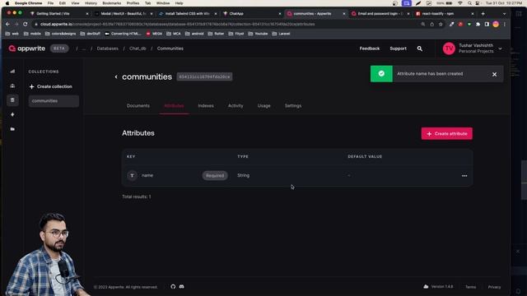Open the Appwrite logo home link
Viewport: 527px width, 296px height.
click(27, 49)
